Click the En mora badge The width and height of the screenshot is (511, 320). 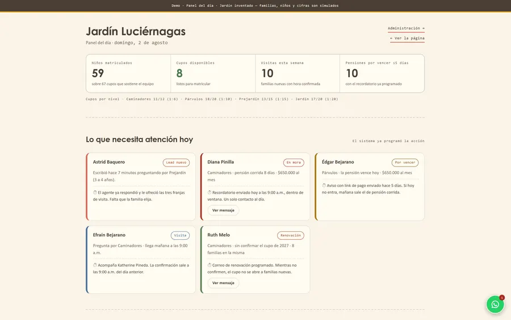point(294,163)
